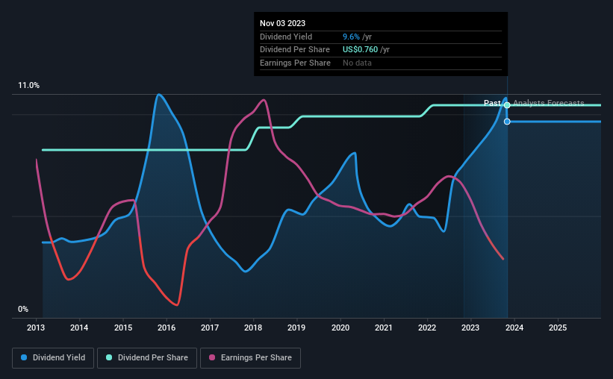Click the 2018 x-axis label
The image size is (613, 379).
point(253,328)
